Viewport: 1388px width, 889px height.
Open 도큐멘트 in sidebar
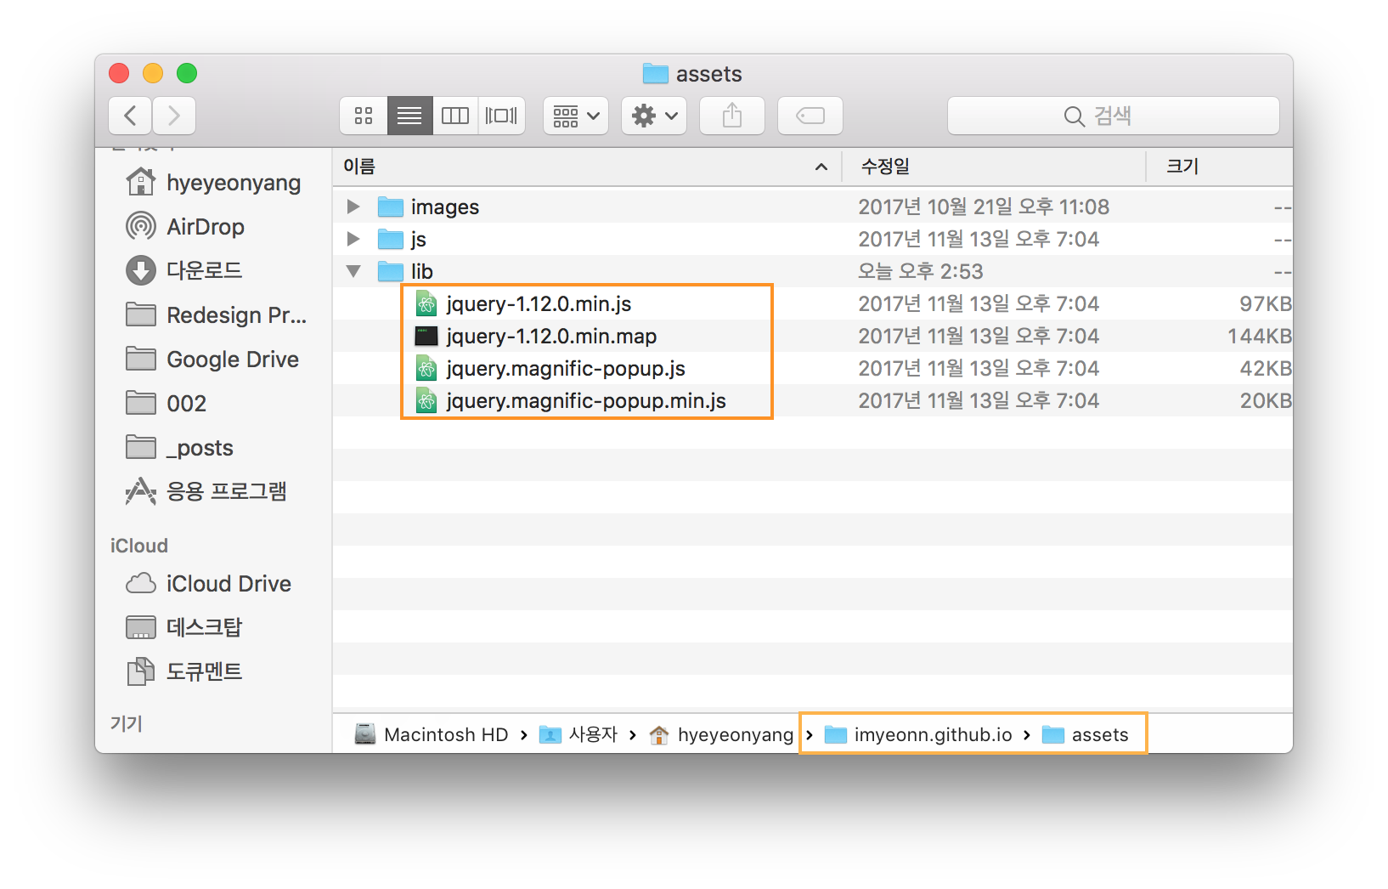point(184,671)
